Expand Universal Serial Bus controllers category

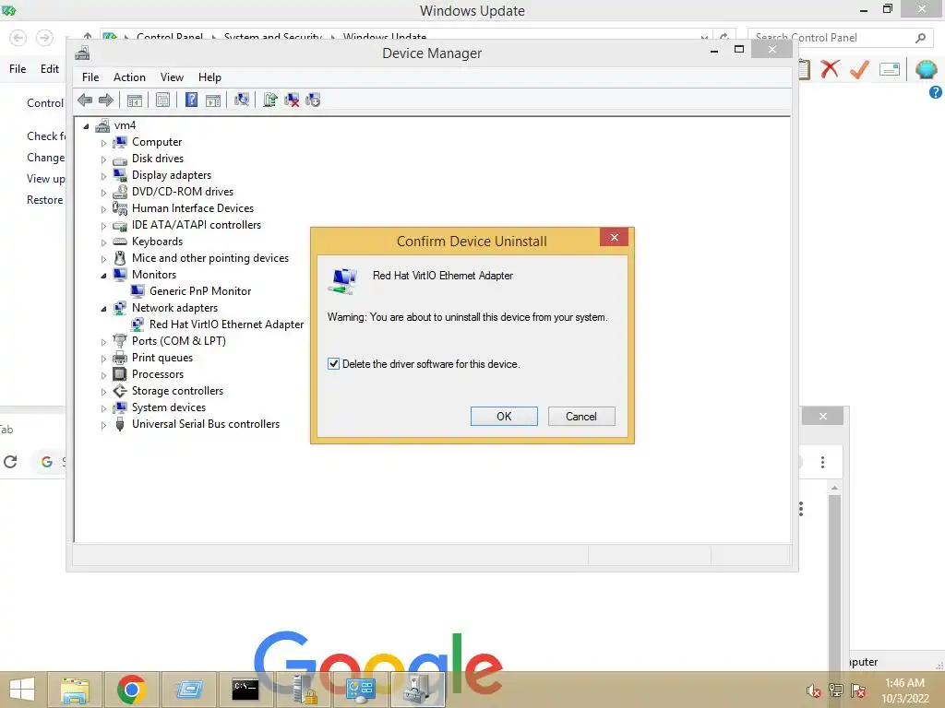(x=103, y=424)
